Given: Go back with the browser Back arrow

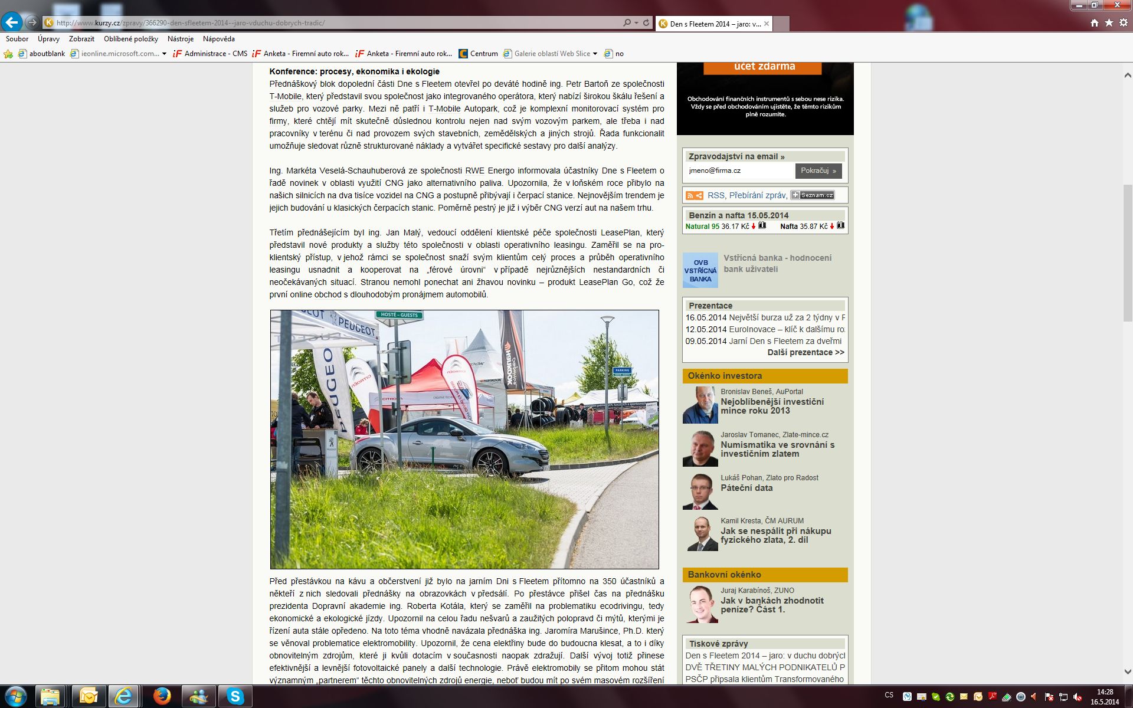Looking at the screenshot, I should pyautogui.click(x=12, y=22).
